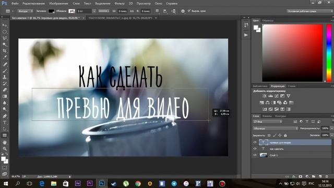Hide the 'как сделать' text layer
Image resolution: width=334 pixels, height=188 pixels.
(255, 149)
